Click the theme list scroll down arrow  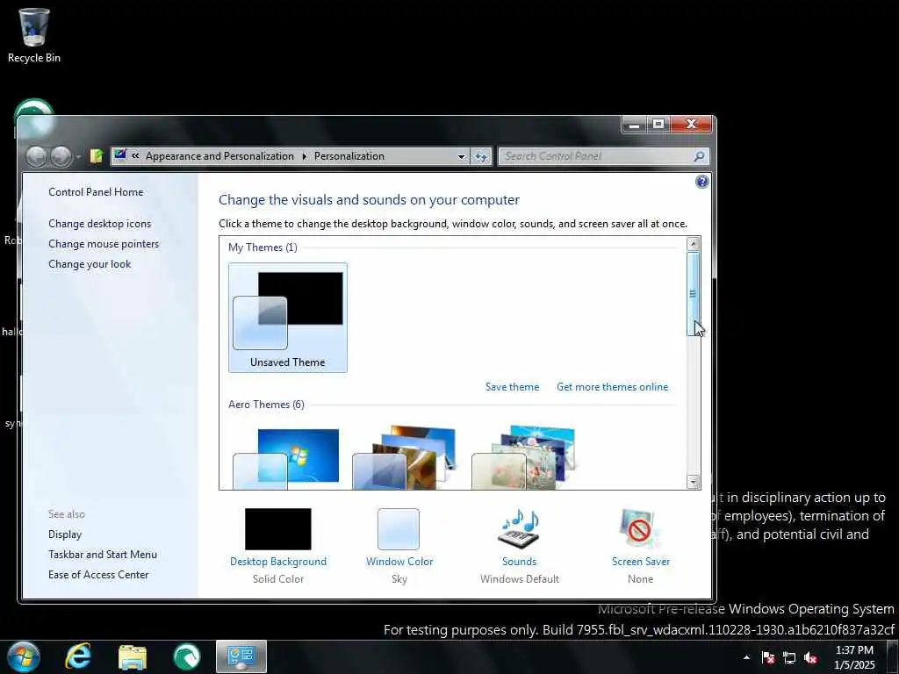point(694,482)
